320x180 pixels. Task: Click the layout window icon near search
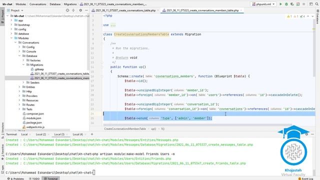click(311, 4)
